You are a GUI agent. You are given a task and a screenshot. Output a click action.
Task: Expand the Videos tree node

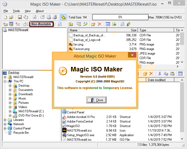point(10,107)
